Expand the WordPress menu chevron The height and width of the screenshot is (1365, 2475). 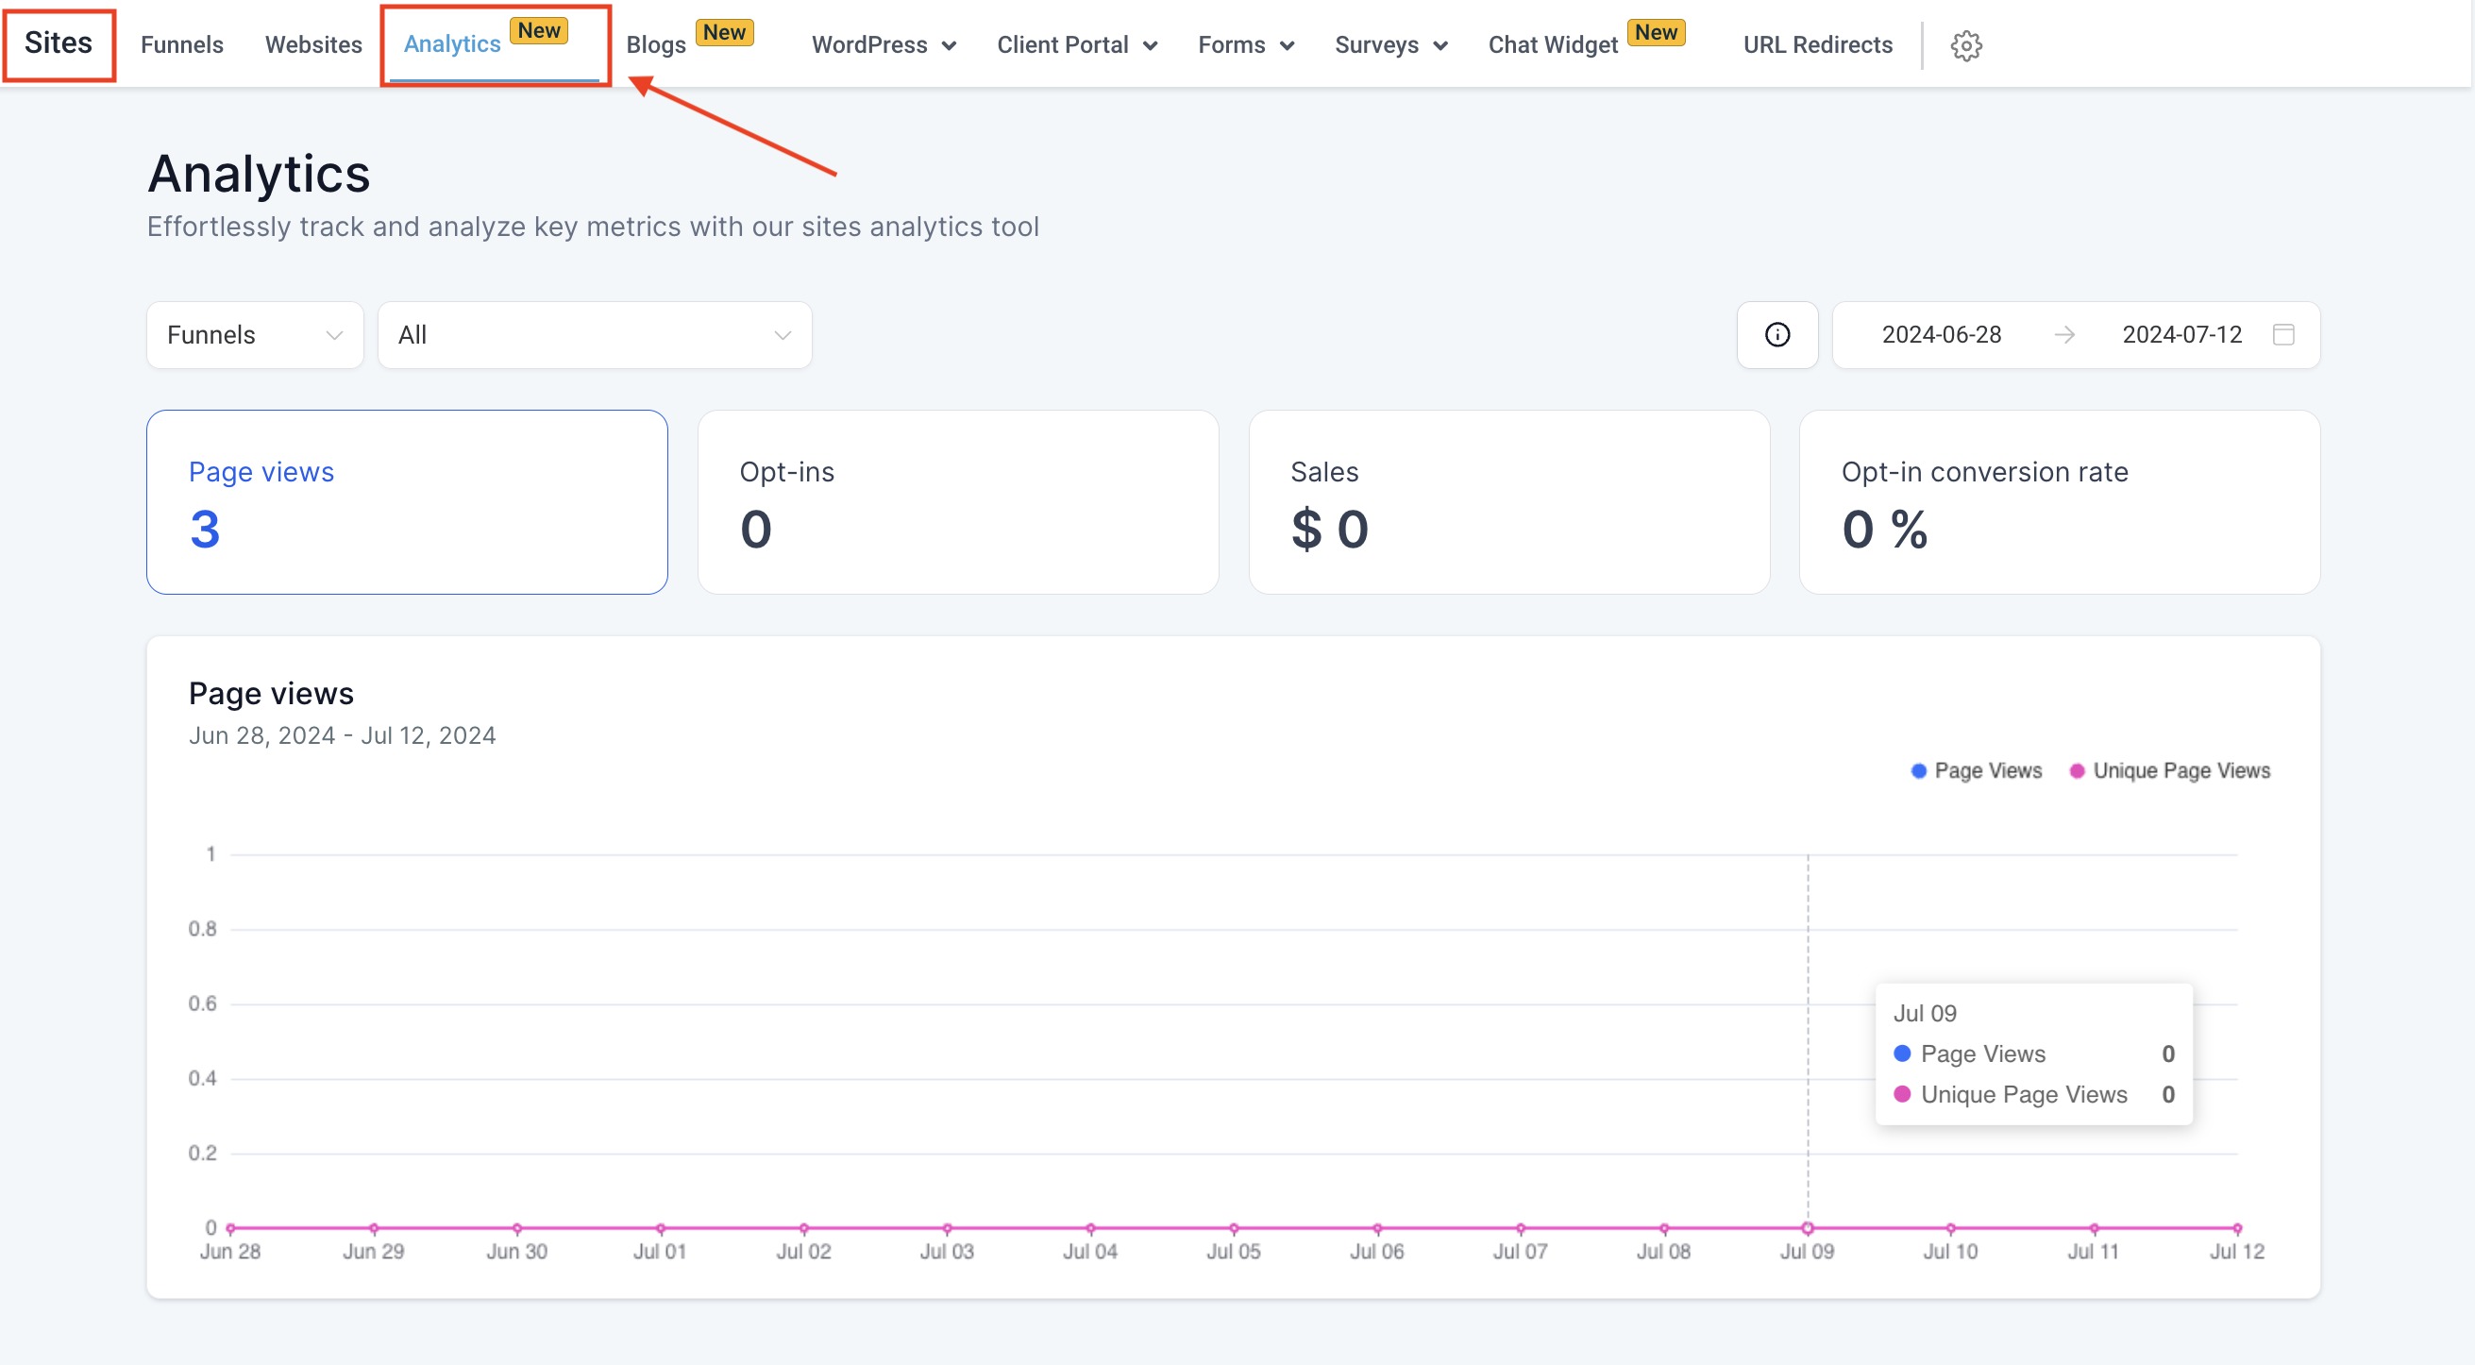click(x=950, y=45)
